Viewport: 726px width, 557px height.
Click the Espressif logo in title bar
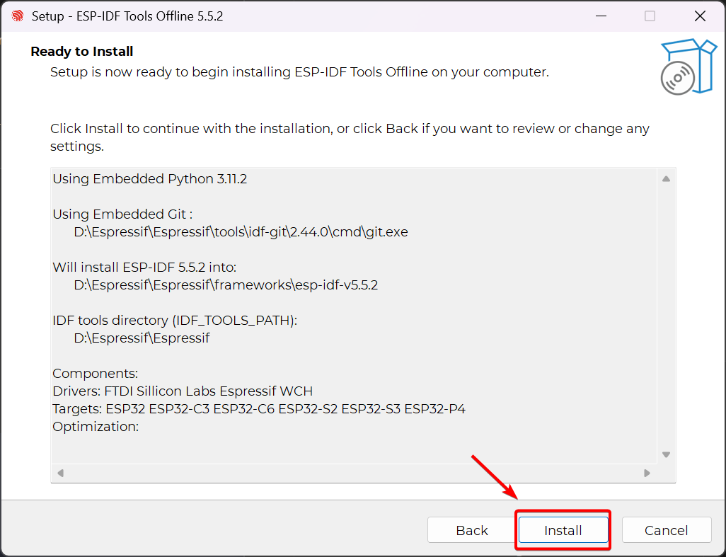coord(18,16)
